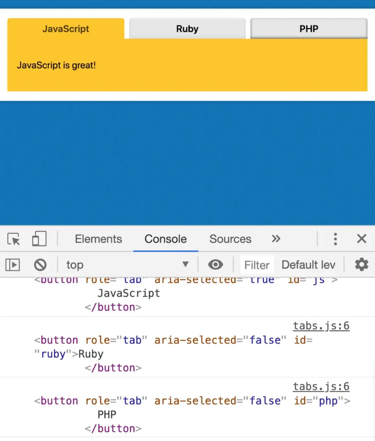Click the Ruby tab button
This screenshot has height=441, width=375.
coord(187,29)
